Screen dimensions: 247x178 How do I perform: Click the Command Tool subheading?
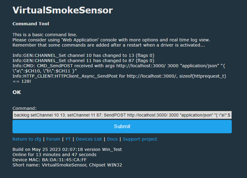[31, 24]
